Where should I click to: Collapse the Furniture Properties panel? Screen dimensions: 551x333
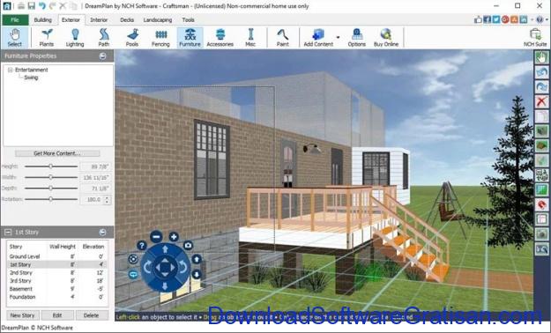(x=102, y=55)
